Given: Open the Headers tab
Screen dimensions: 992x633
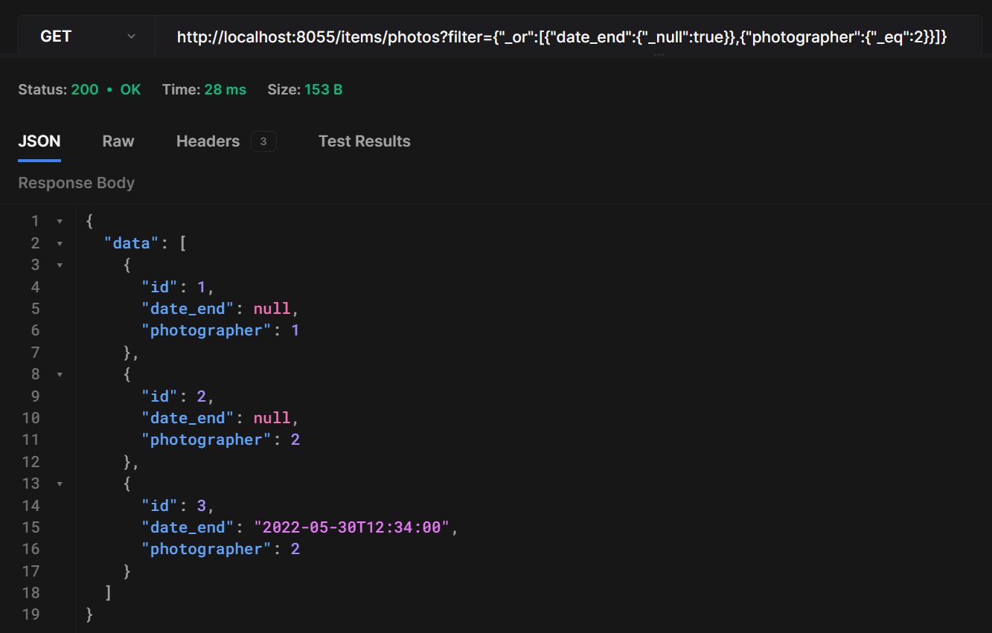Looking at the screenshot, I should pos(208,141).
